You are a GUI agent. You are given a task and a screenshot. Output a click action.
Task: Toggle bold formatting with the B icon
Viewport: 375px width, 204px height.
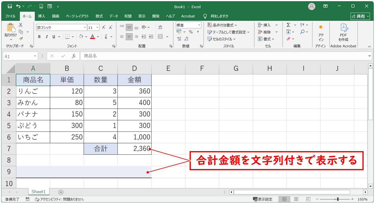pos(39,37)
